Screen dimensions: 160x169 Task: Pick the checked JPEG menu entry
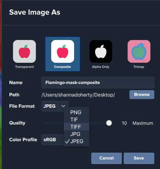pyautogui.click(x=76, y=141)
